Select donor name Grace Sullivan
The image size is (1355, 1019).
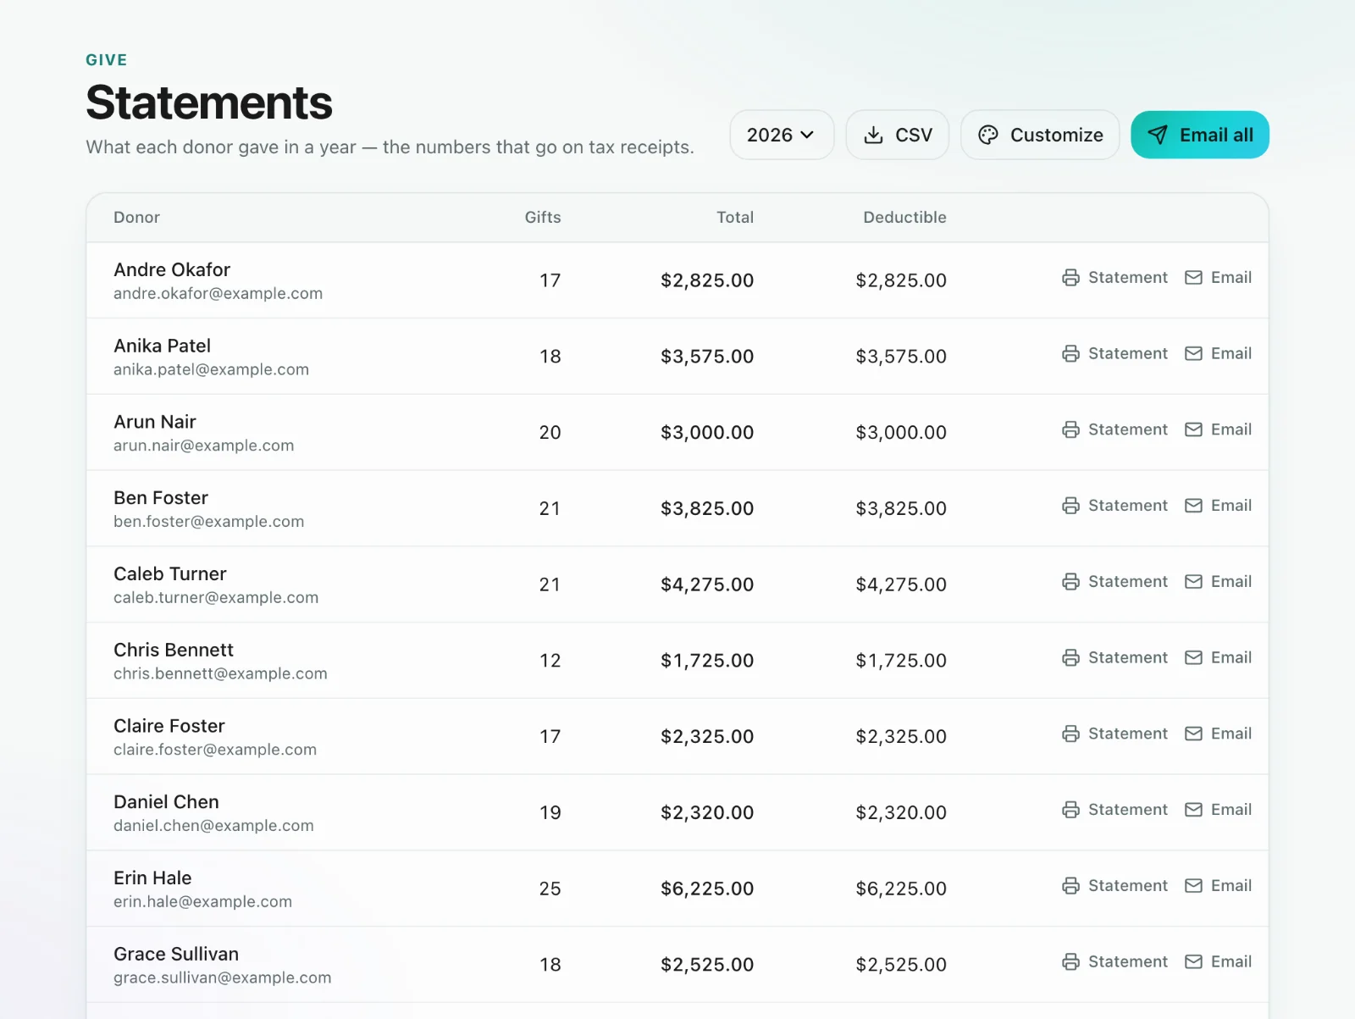coord(176,955)
